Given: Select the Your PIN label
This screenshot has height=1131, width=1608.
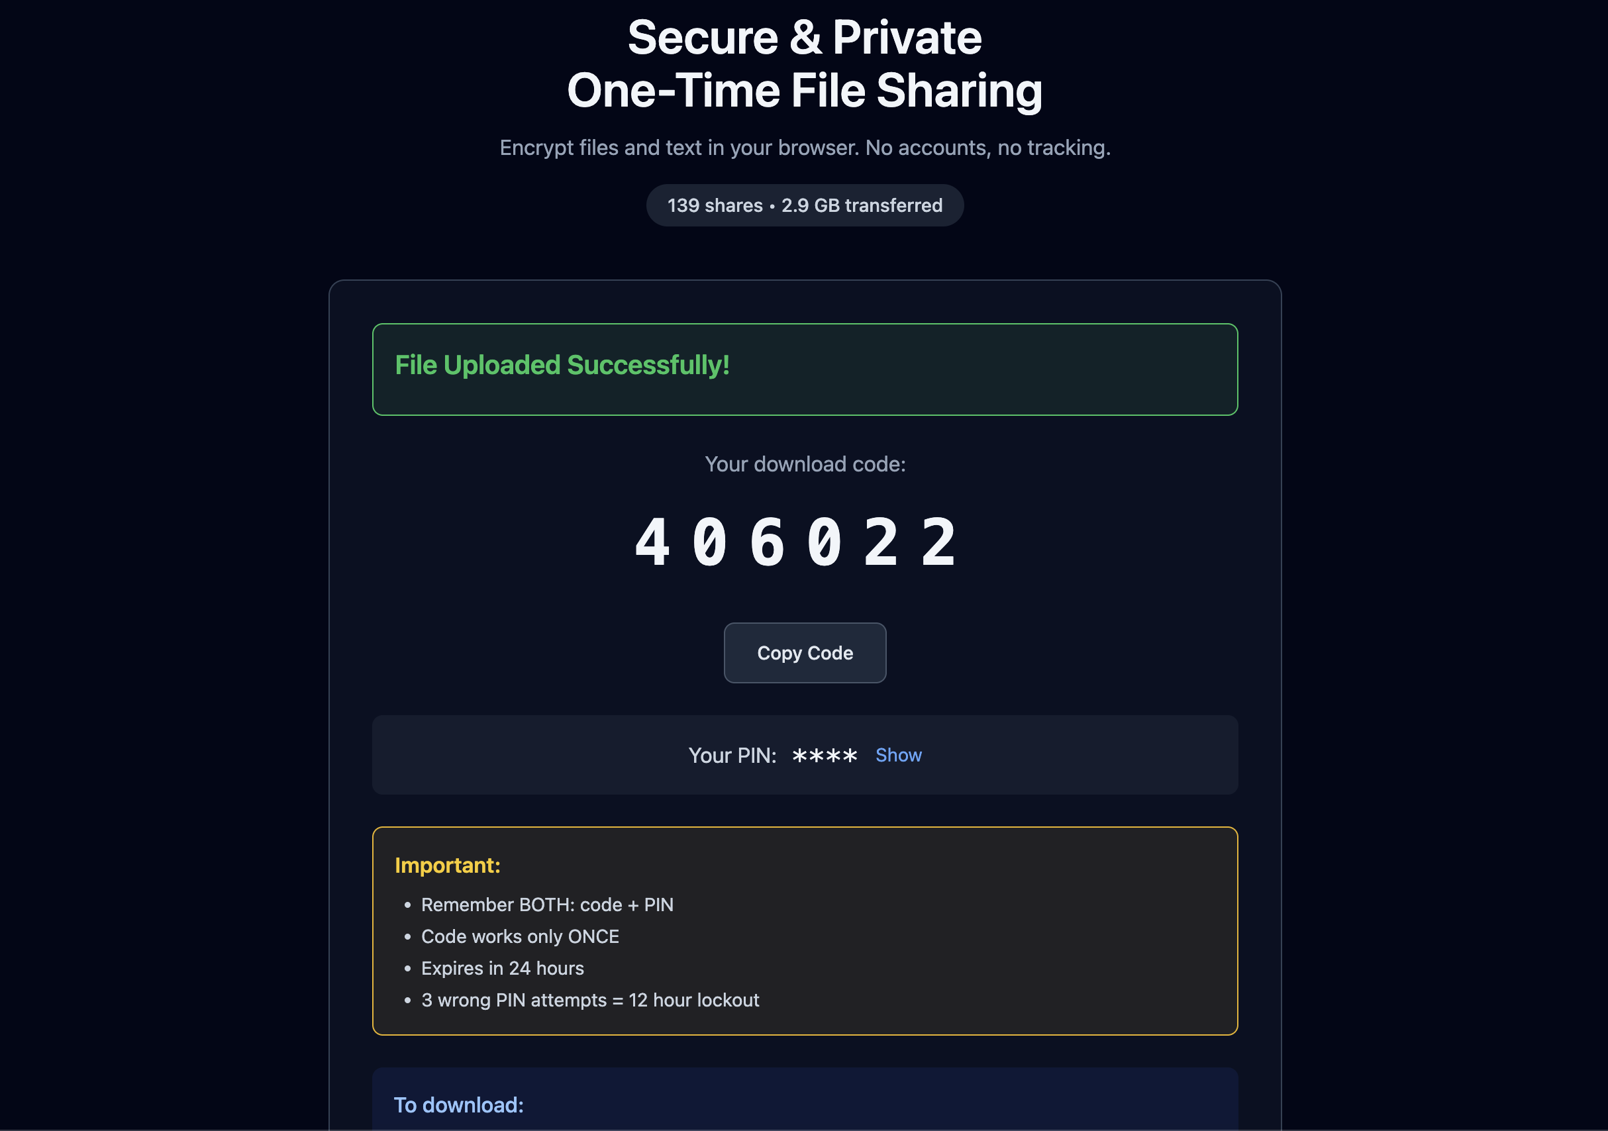Looking at the screenshot, I should 732,755.
